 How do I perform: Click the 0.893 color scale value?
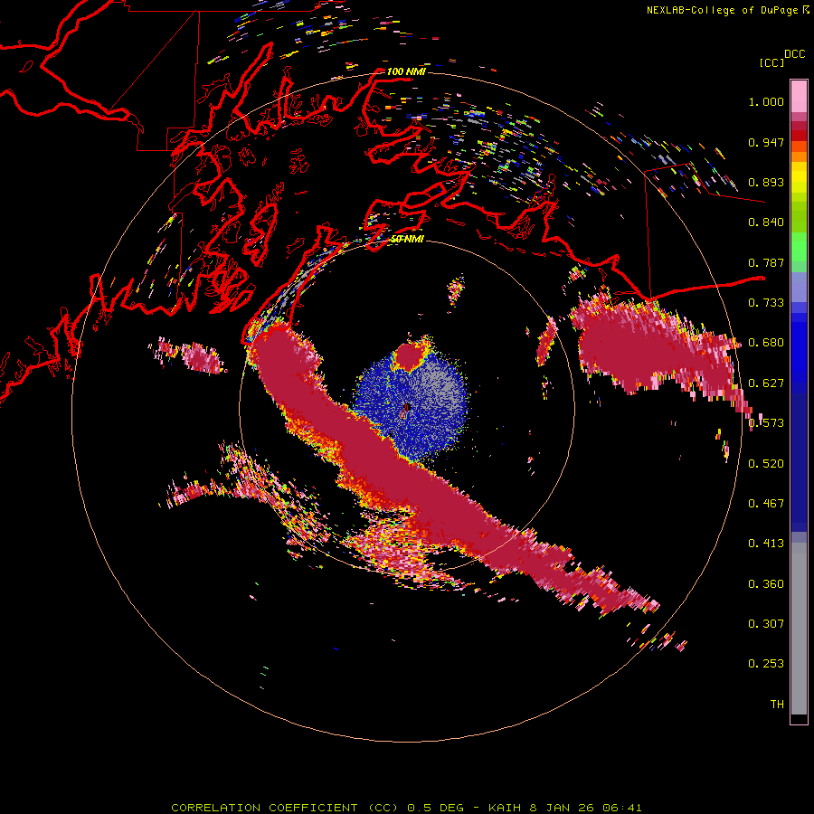(766, 182)
